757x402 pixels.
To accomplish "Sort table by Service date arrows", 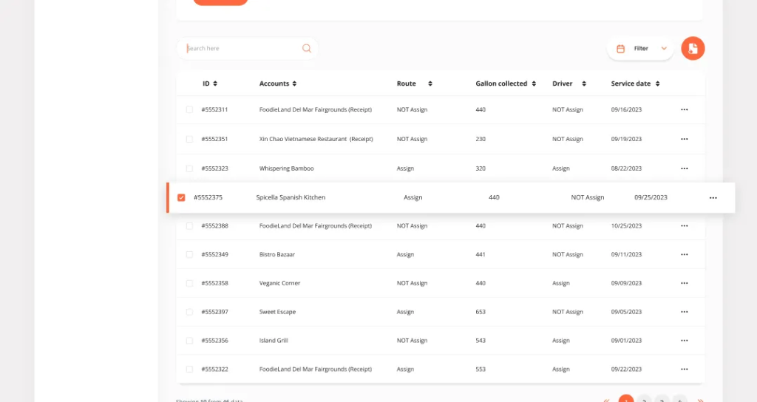I will click(x=657, y=84).
